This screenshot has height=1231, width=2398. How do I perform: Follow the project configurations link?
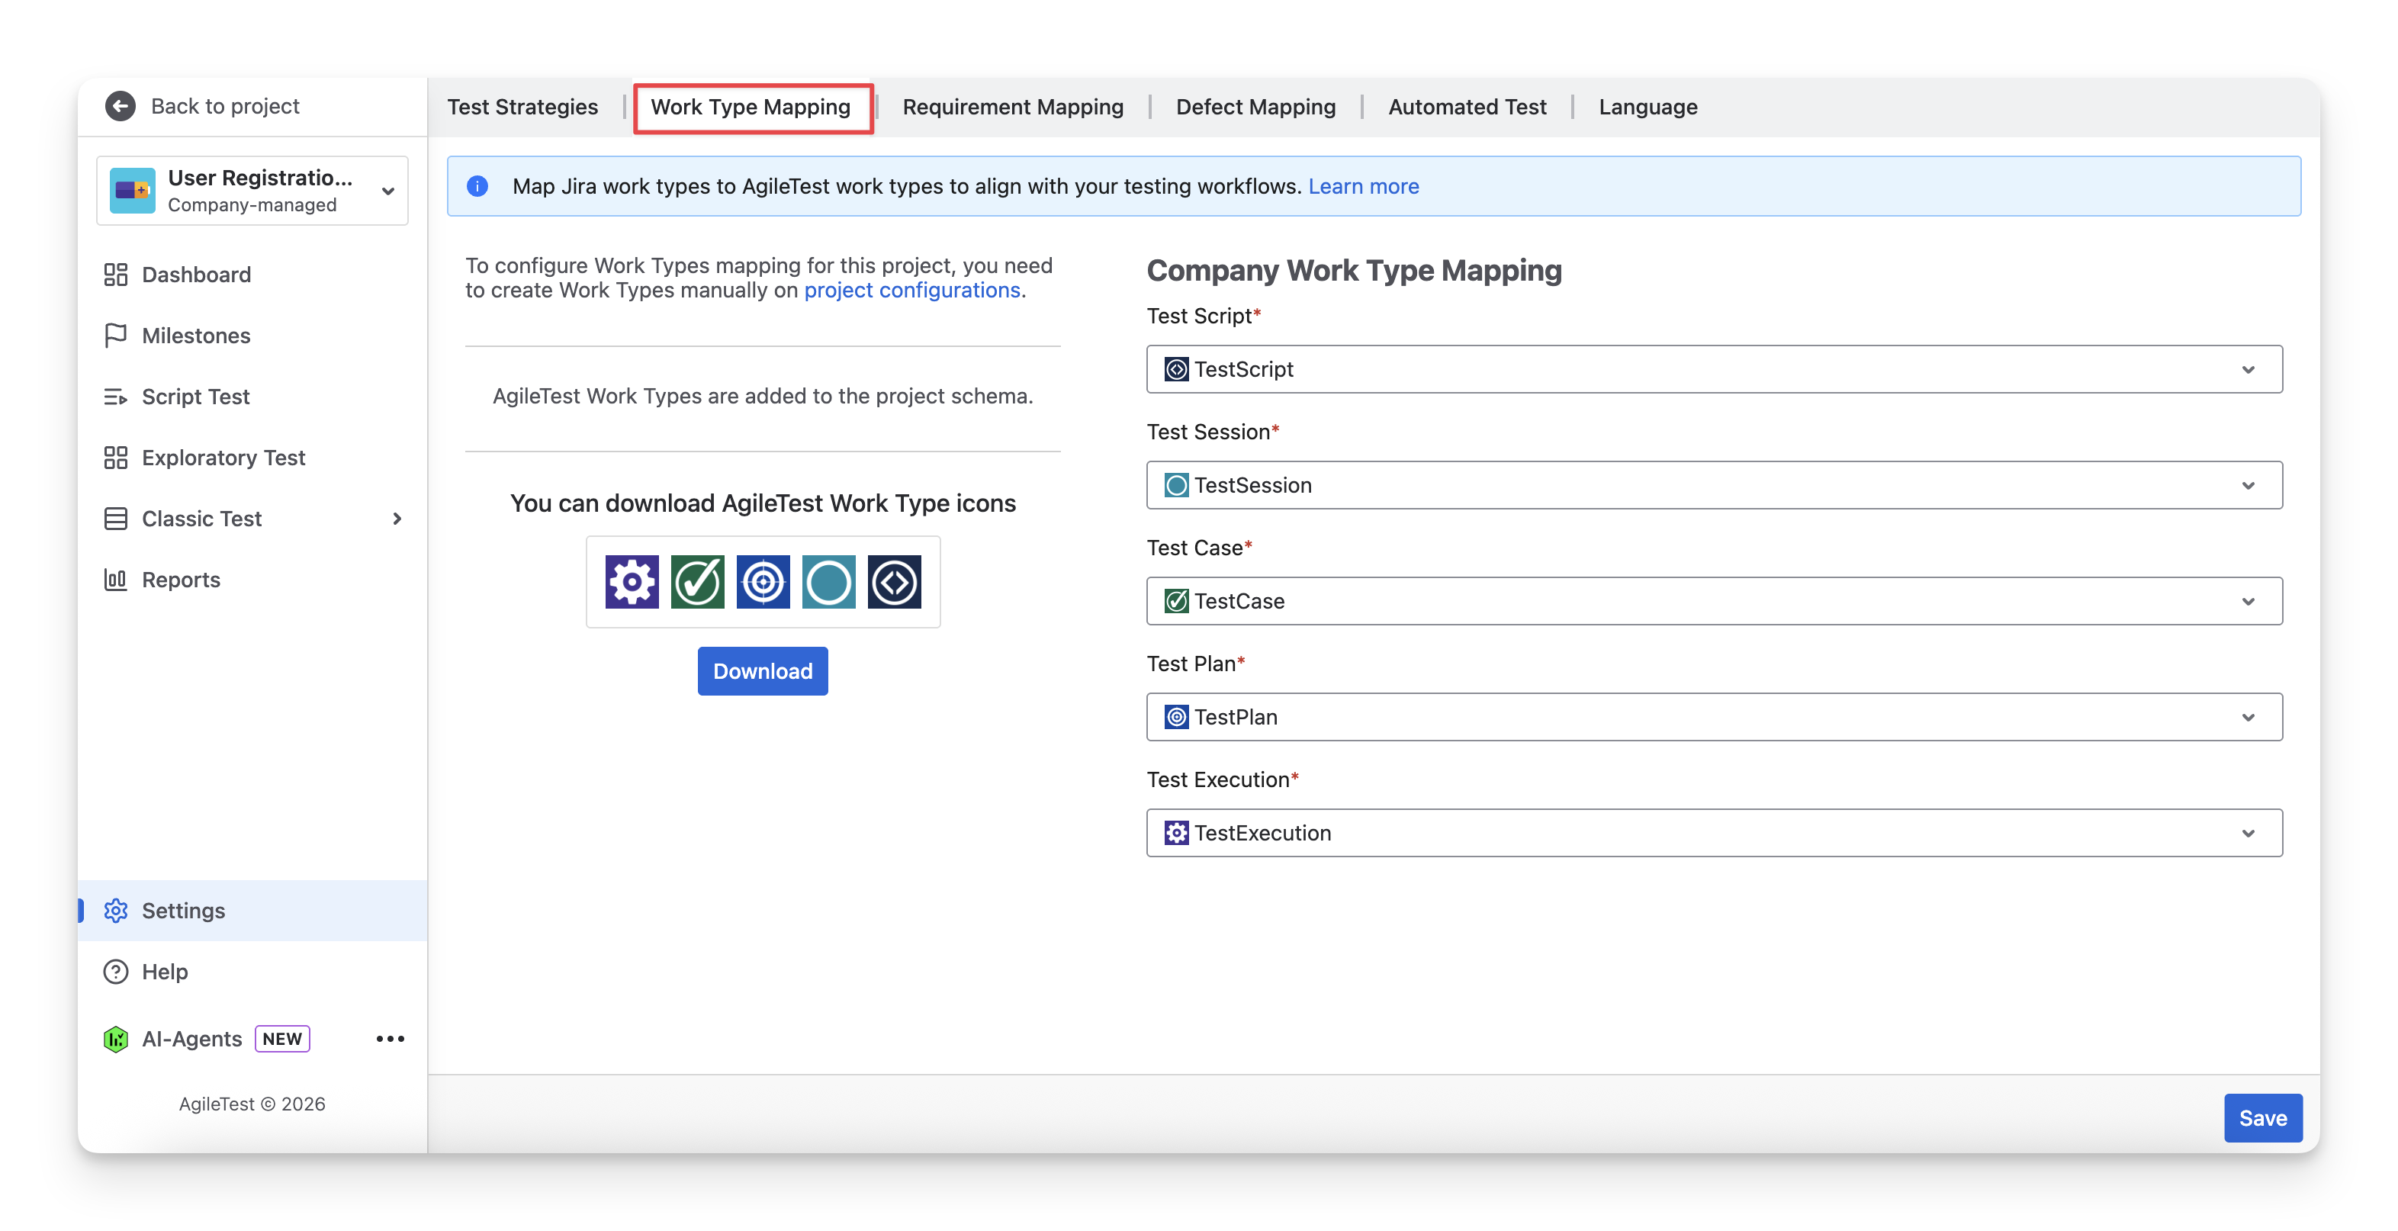(911, 291)
